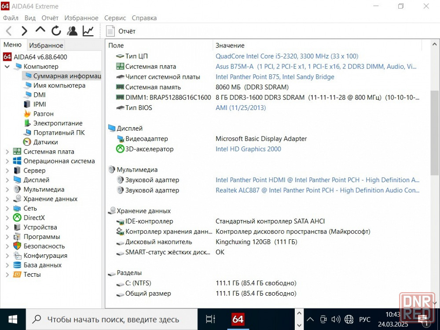440x330 pixels.
Task: Switch to the Меню tab
Action: click(12, 45)
